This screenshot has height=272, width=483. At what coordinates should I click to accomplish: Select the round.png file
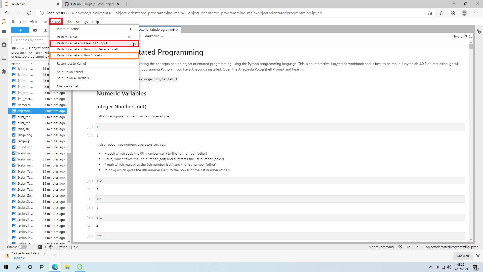[38, 147]
